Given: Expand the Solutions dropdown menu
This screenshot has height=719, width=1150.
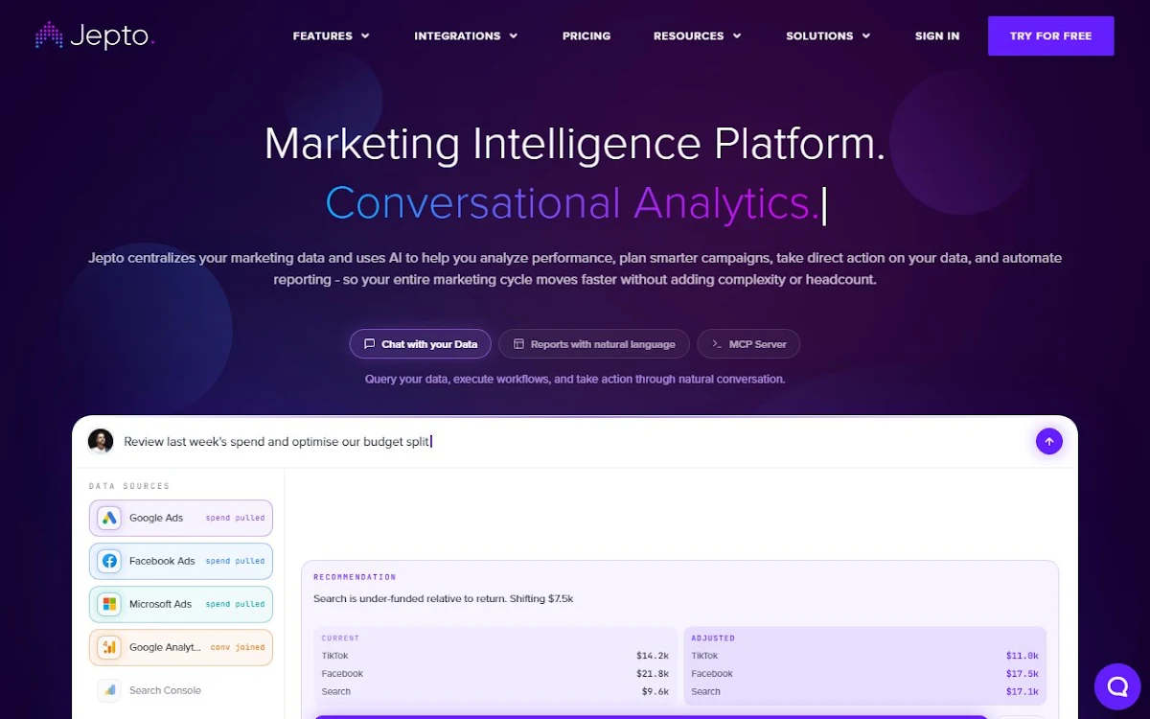Looking at the screenshot, I should coord(828,35).
